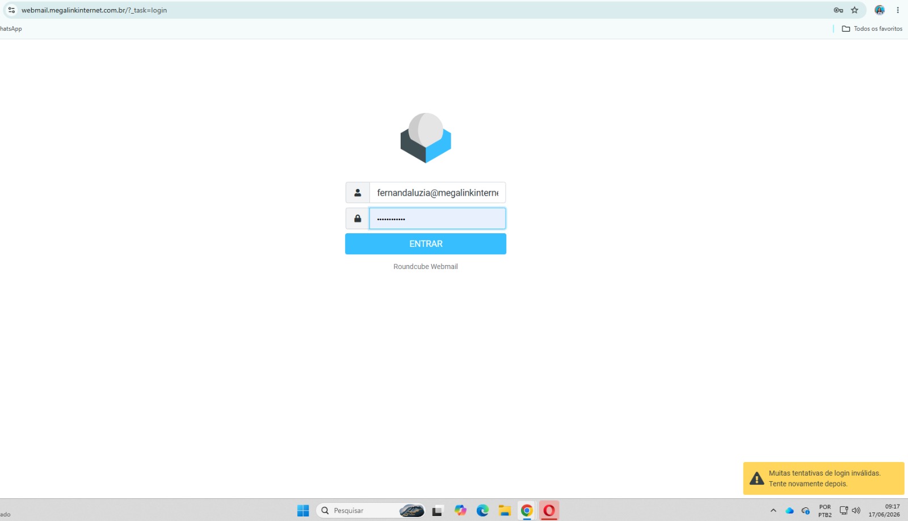Open the Roundcube Webmail link
908x521 pixels.
(426, 267)
